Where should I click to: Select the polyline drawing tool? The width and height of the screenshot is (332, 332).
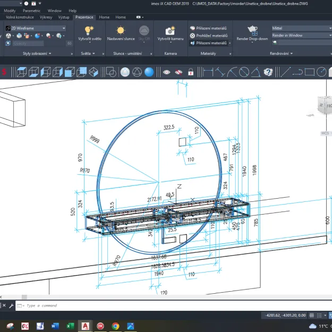point(297,72)
